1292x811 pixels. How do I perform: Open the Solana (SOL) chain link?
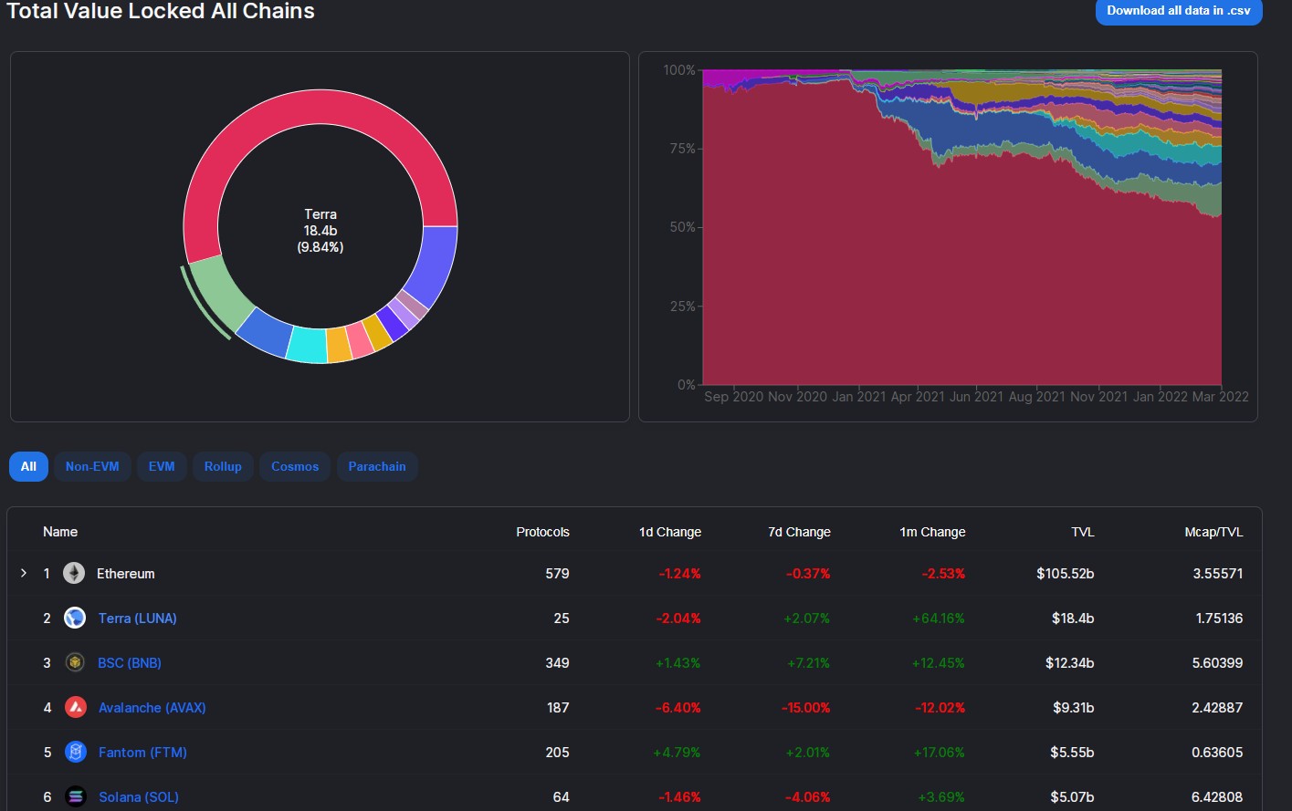click(x=139, y=796)
